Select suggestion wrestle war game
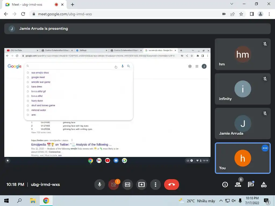Image resolution: width=275 pixels, height=206 pixels. coord(78,82)
